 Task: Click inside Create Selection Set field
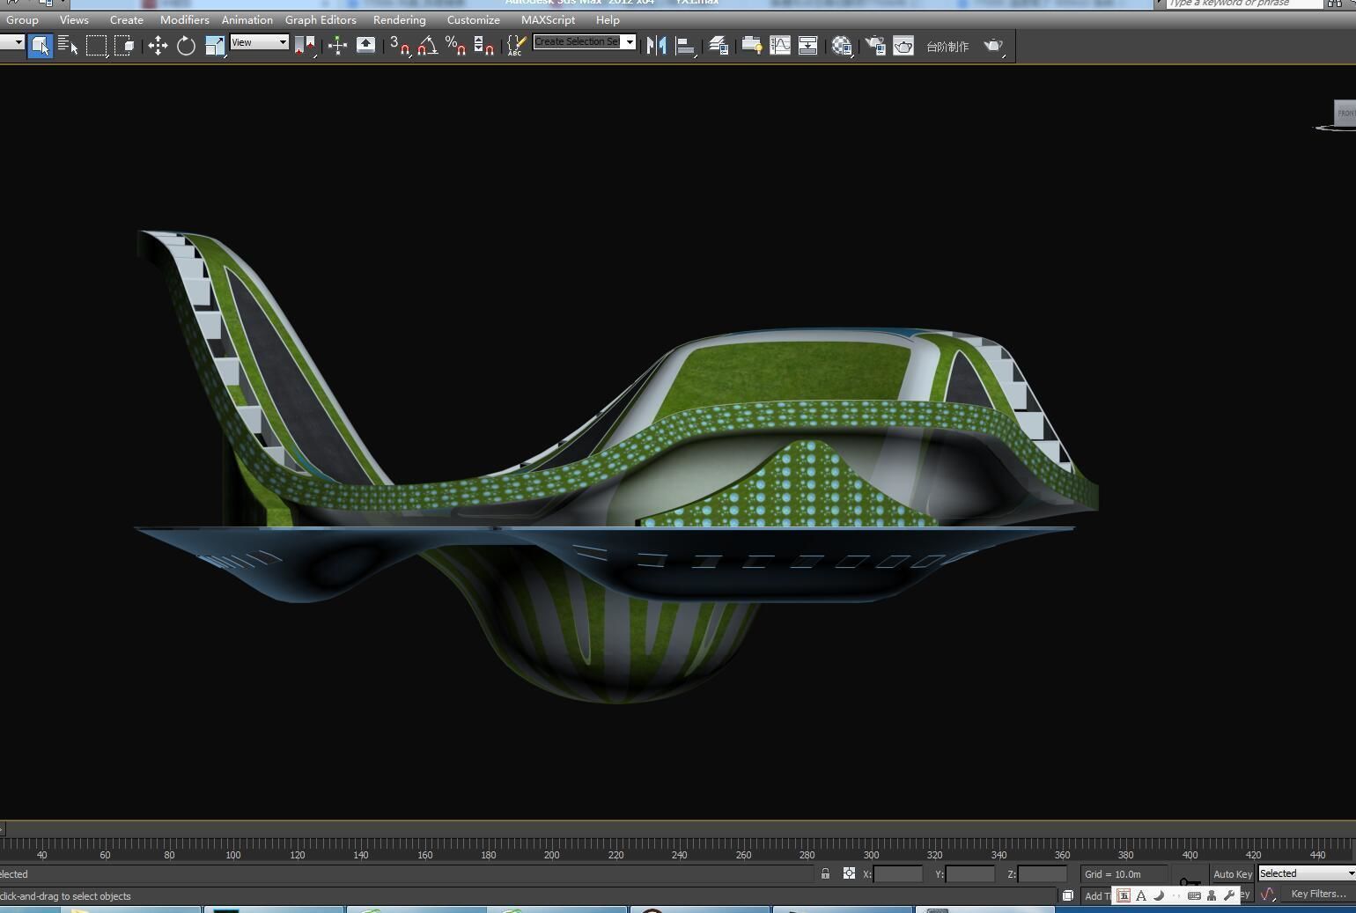(578, 42)
